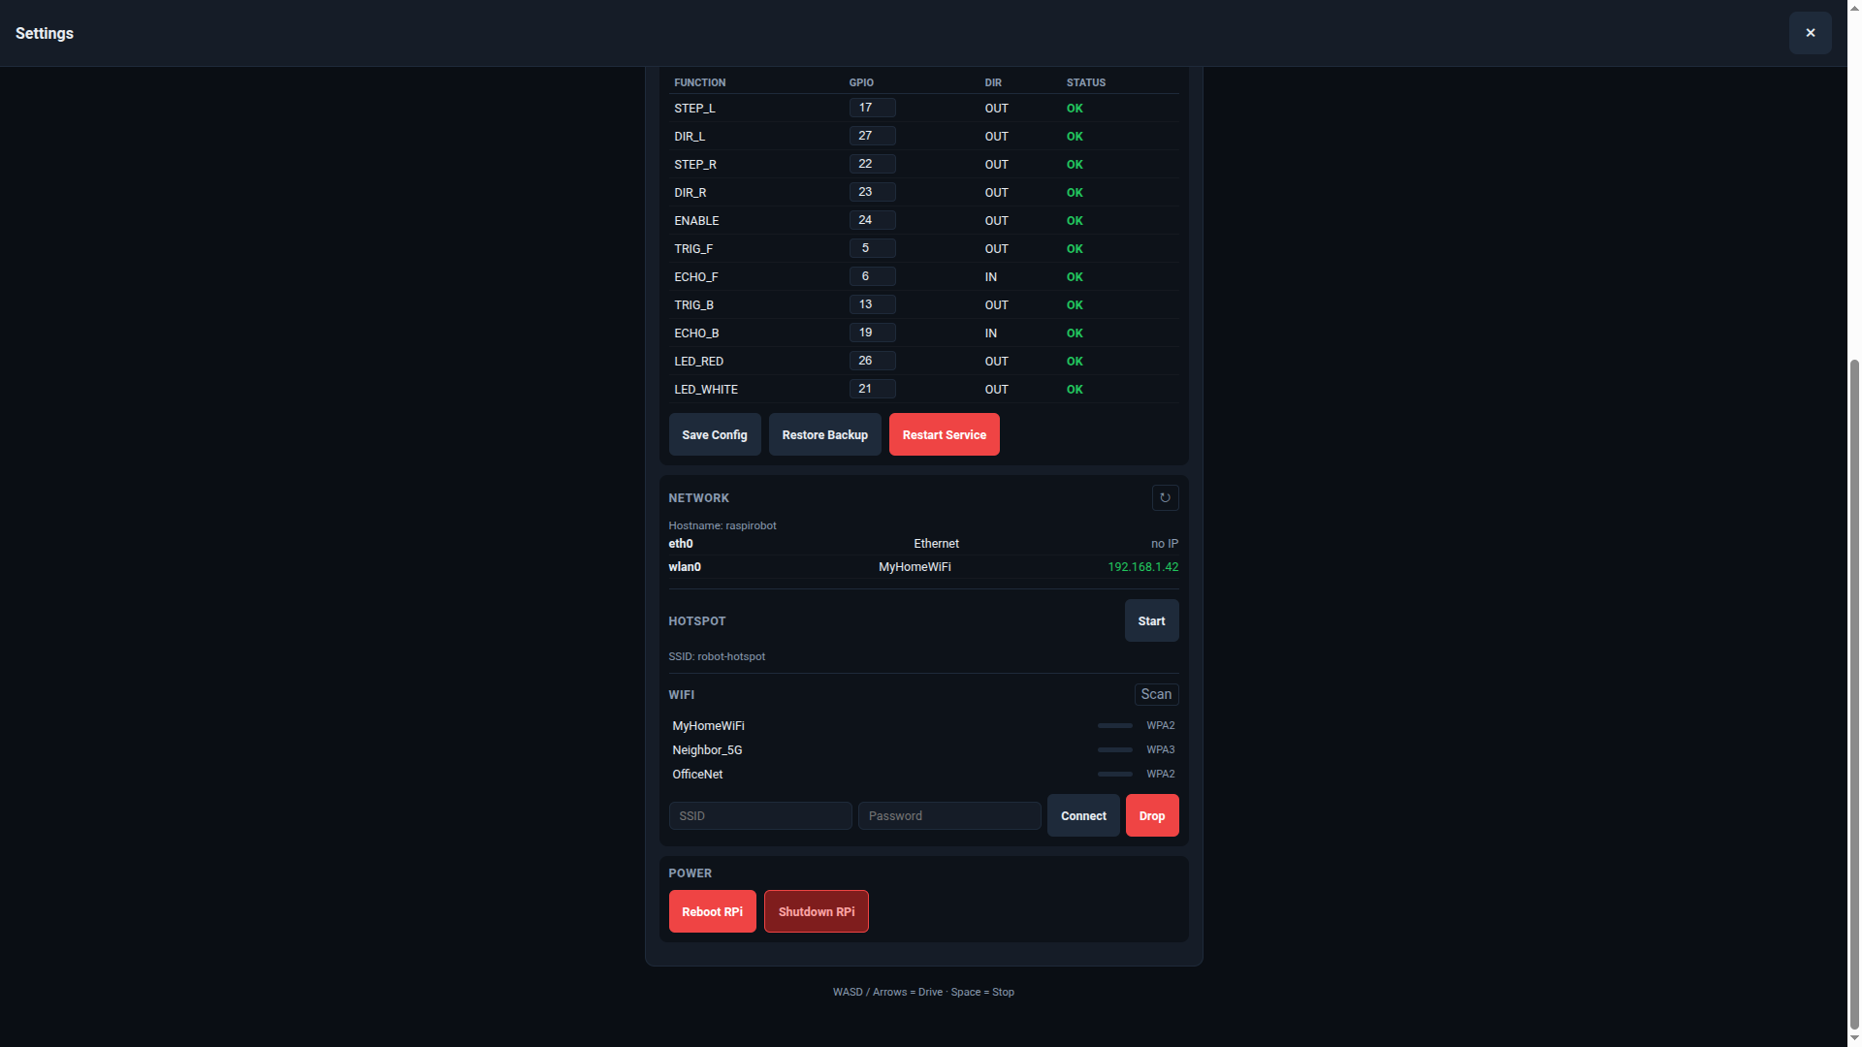Refresh the Network interface list

pos(1165,497)
